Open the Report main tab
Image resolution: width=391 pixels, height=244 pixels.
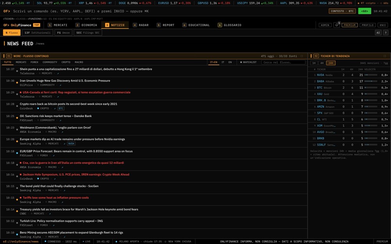[165, 25]
